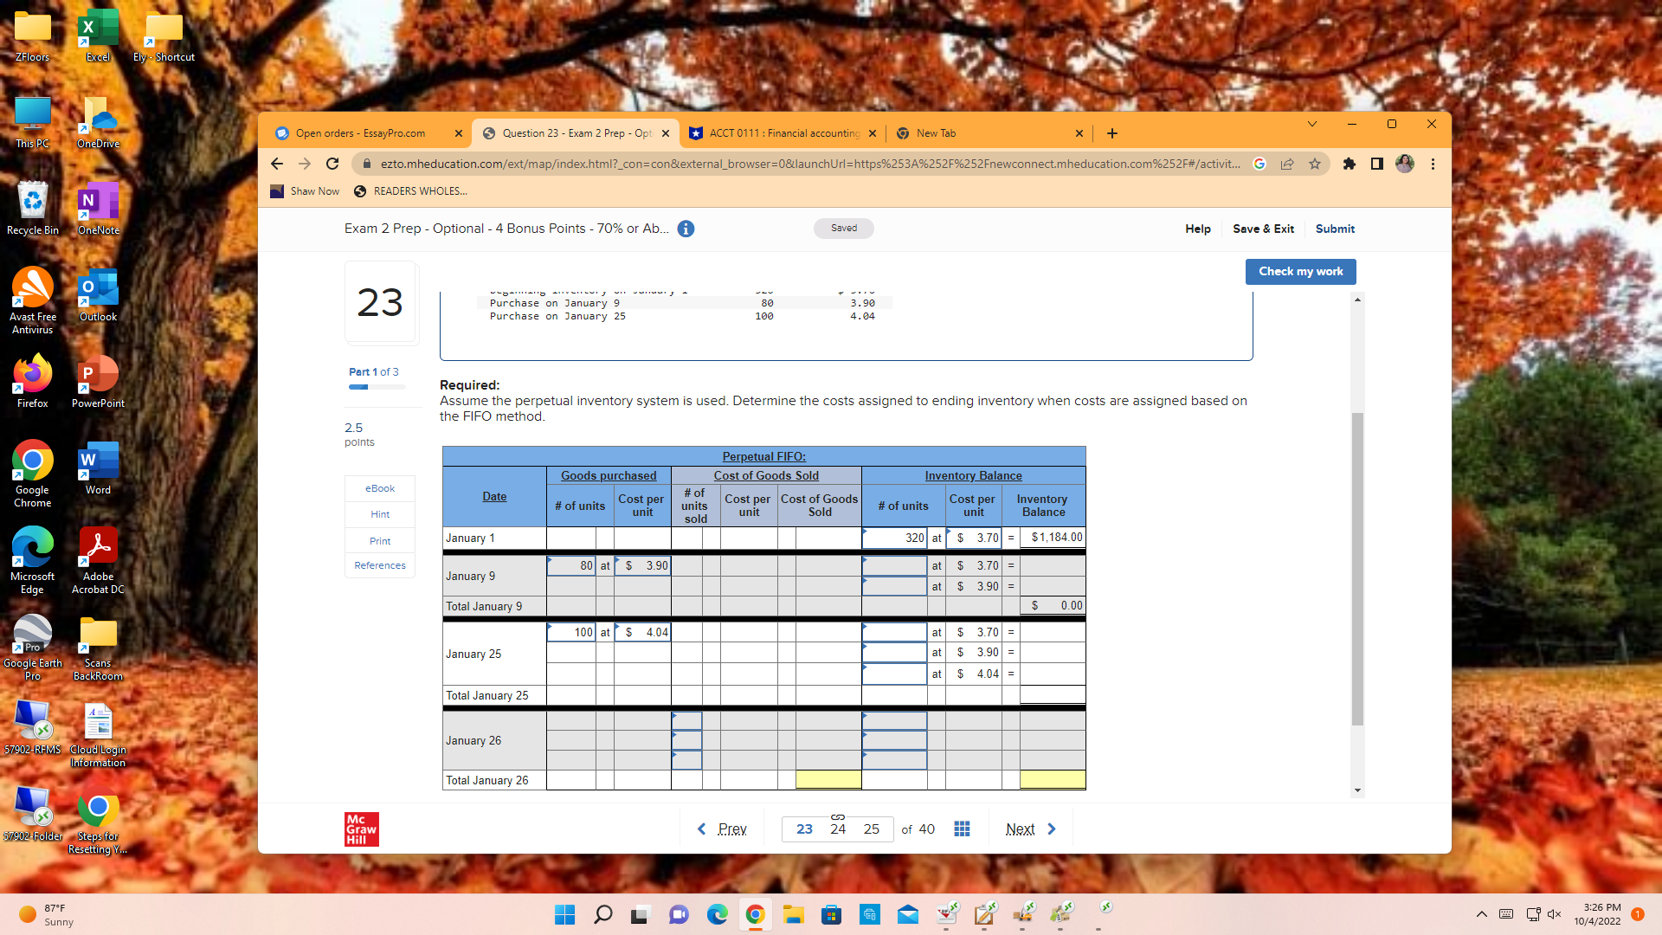Click the exam info icon

click(x=686, y=229)
